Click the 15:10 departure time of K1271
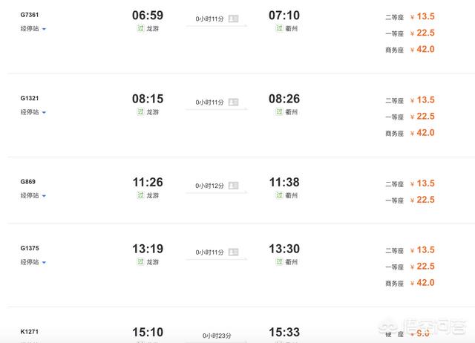The width and height of the screenshot is (475, 343). 148,332
